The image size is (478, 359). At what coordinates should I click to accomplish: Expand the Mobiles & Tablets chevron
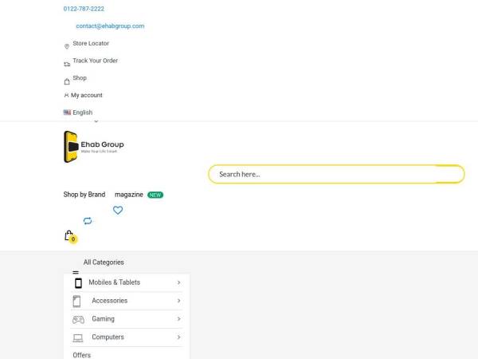(x=179, y=282)
